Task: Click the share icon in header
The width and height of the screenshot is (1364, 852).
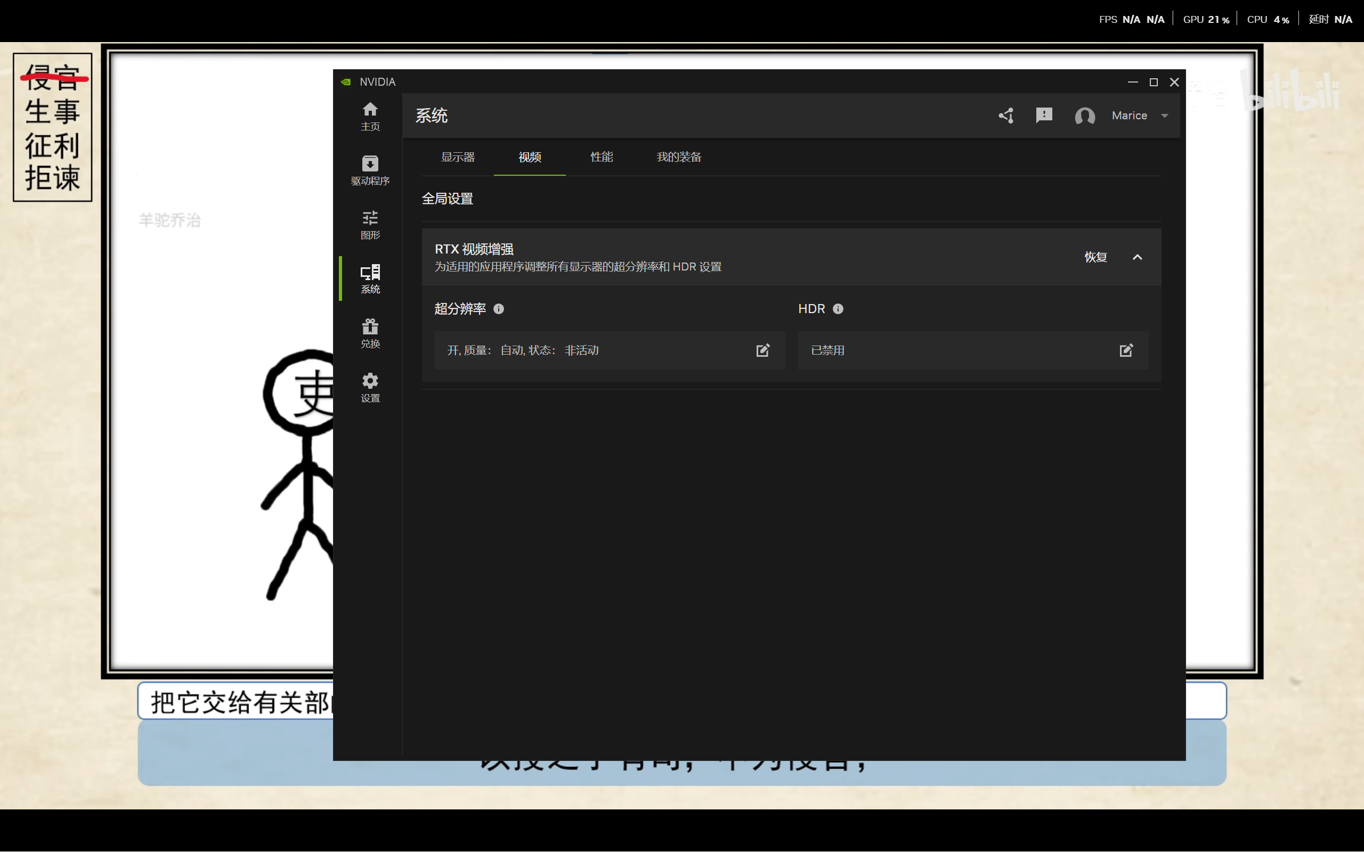Action: (x=1006, y=116)
